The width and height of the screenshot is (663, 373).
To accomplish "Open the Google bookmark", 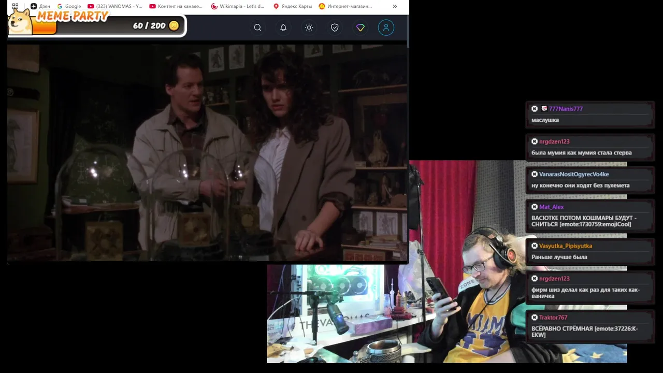I will click(69, 6).
